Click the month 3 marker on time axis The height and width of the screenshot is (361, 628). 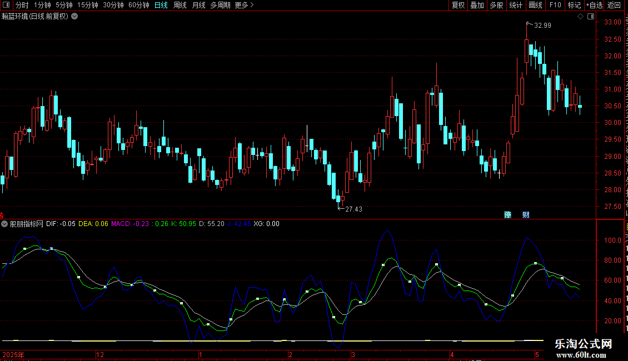(x=353, y=354)
